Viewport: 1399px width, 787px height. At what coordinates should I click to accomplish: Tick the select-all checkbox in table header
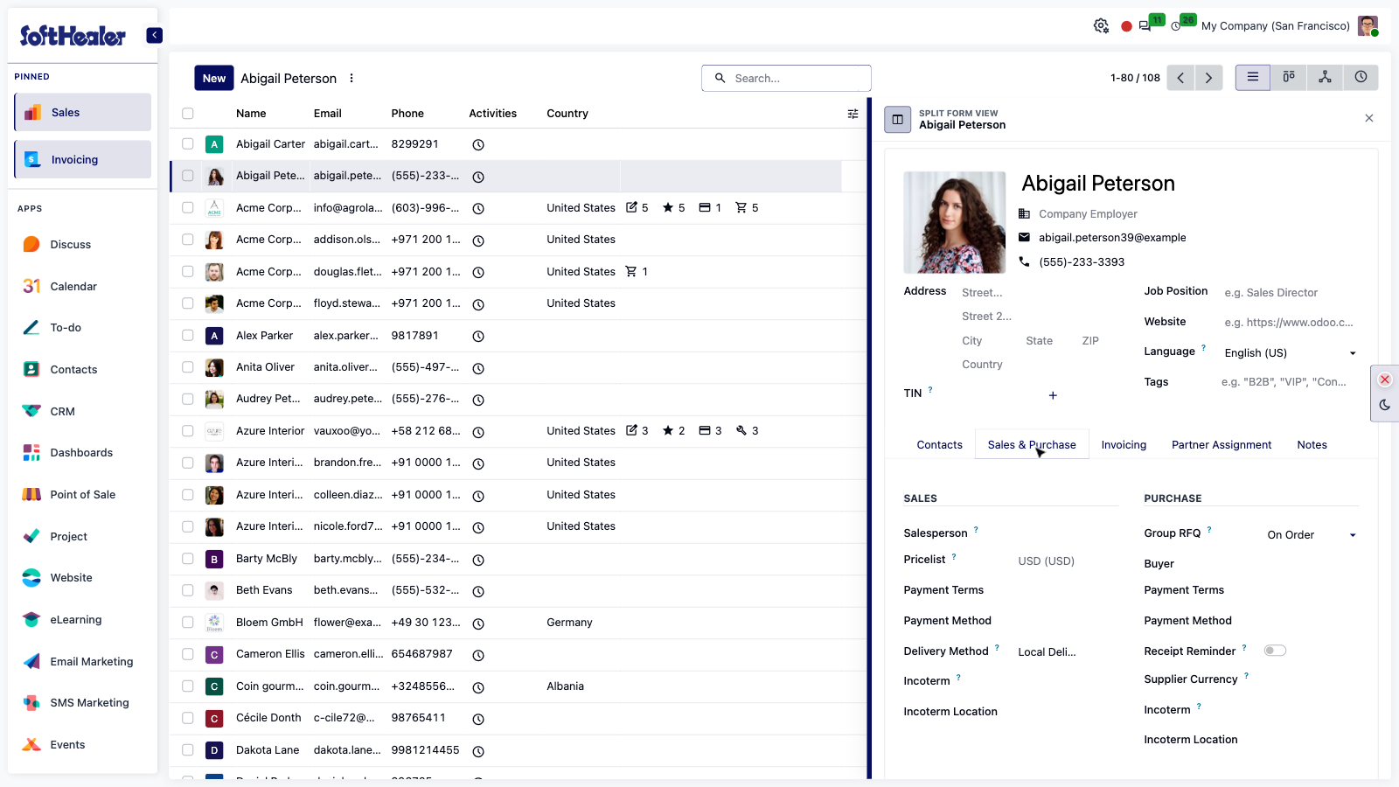(x=187, y=113)
